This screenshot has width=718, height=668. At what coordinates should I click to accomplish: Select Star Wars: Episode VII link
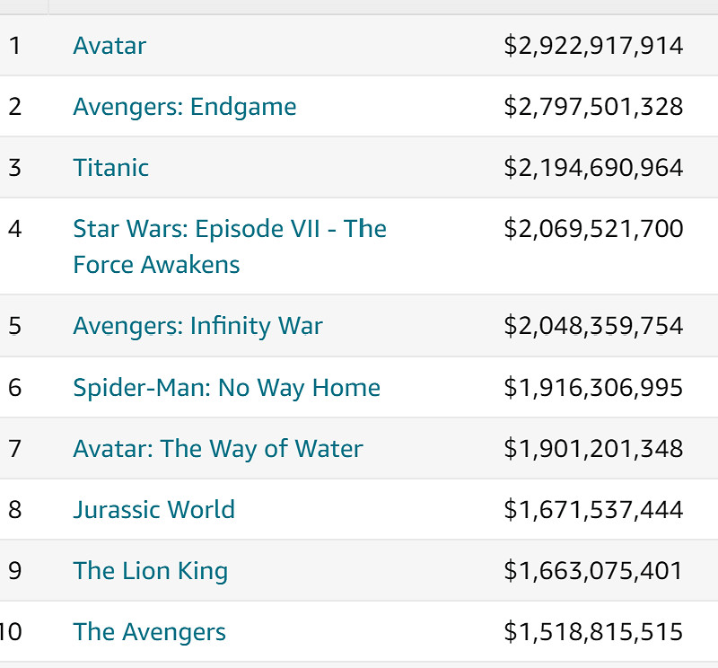(229, 229)
